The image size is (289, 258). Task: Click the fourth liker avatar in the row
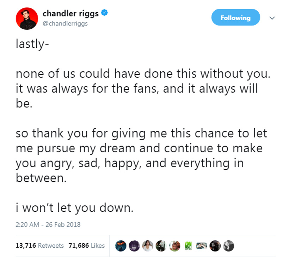[161, 246]
